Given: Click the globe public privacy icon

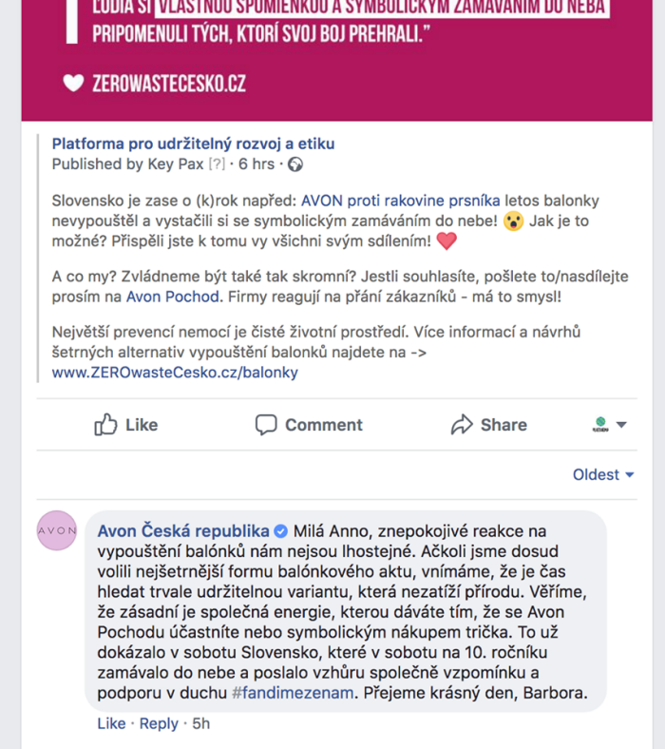Looking at the screenshot, I should coord(295,164).
